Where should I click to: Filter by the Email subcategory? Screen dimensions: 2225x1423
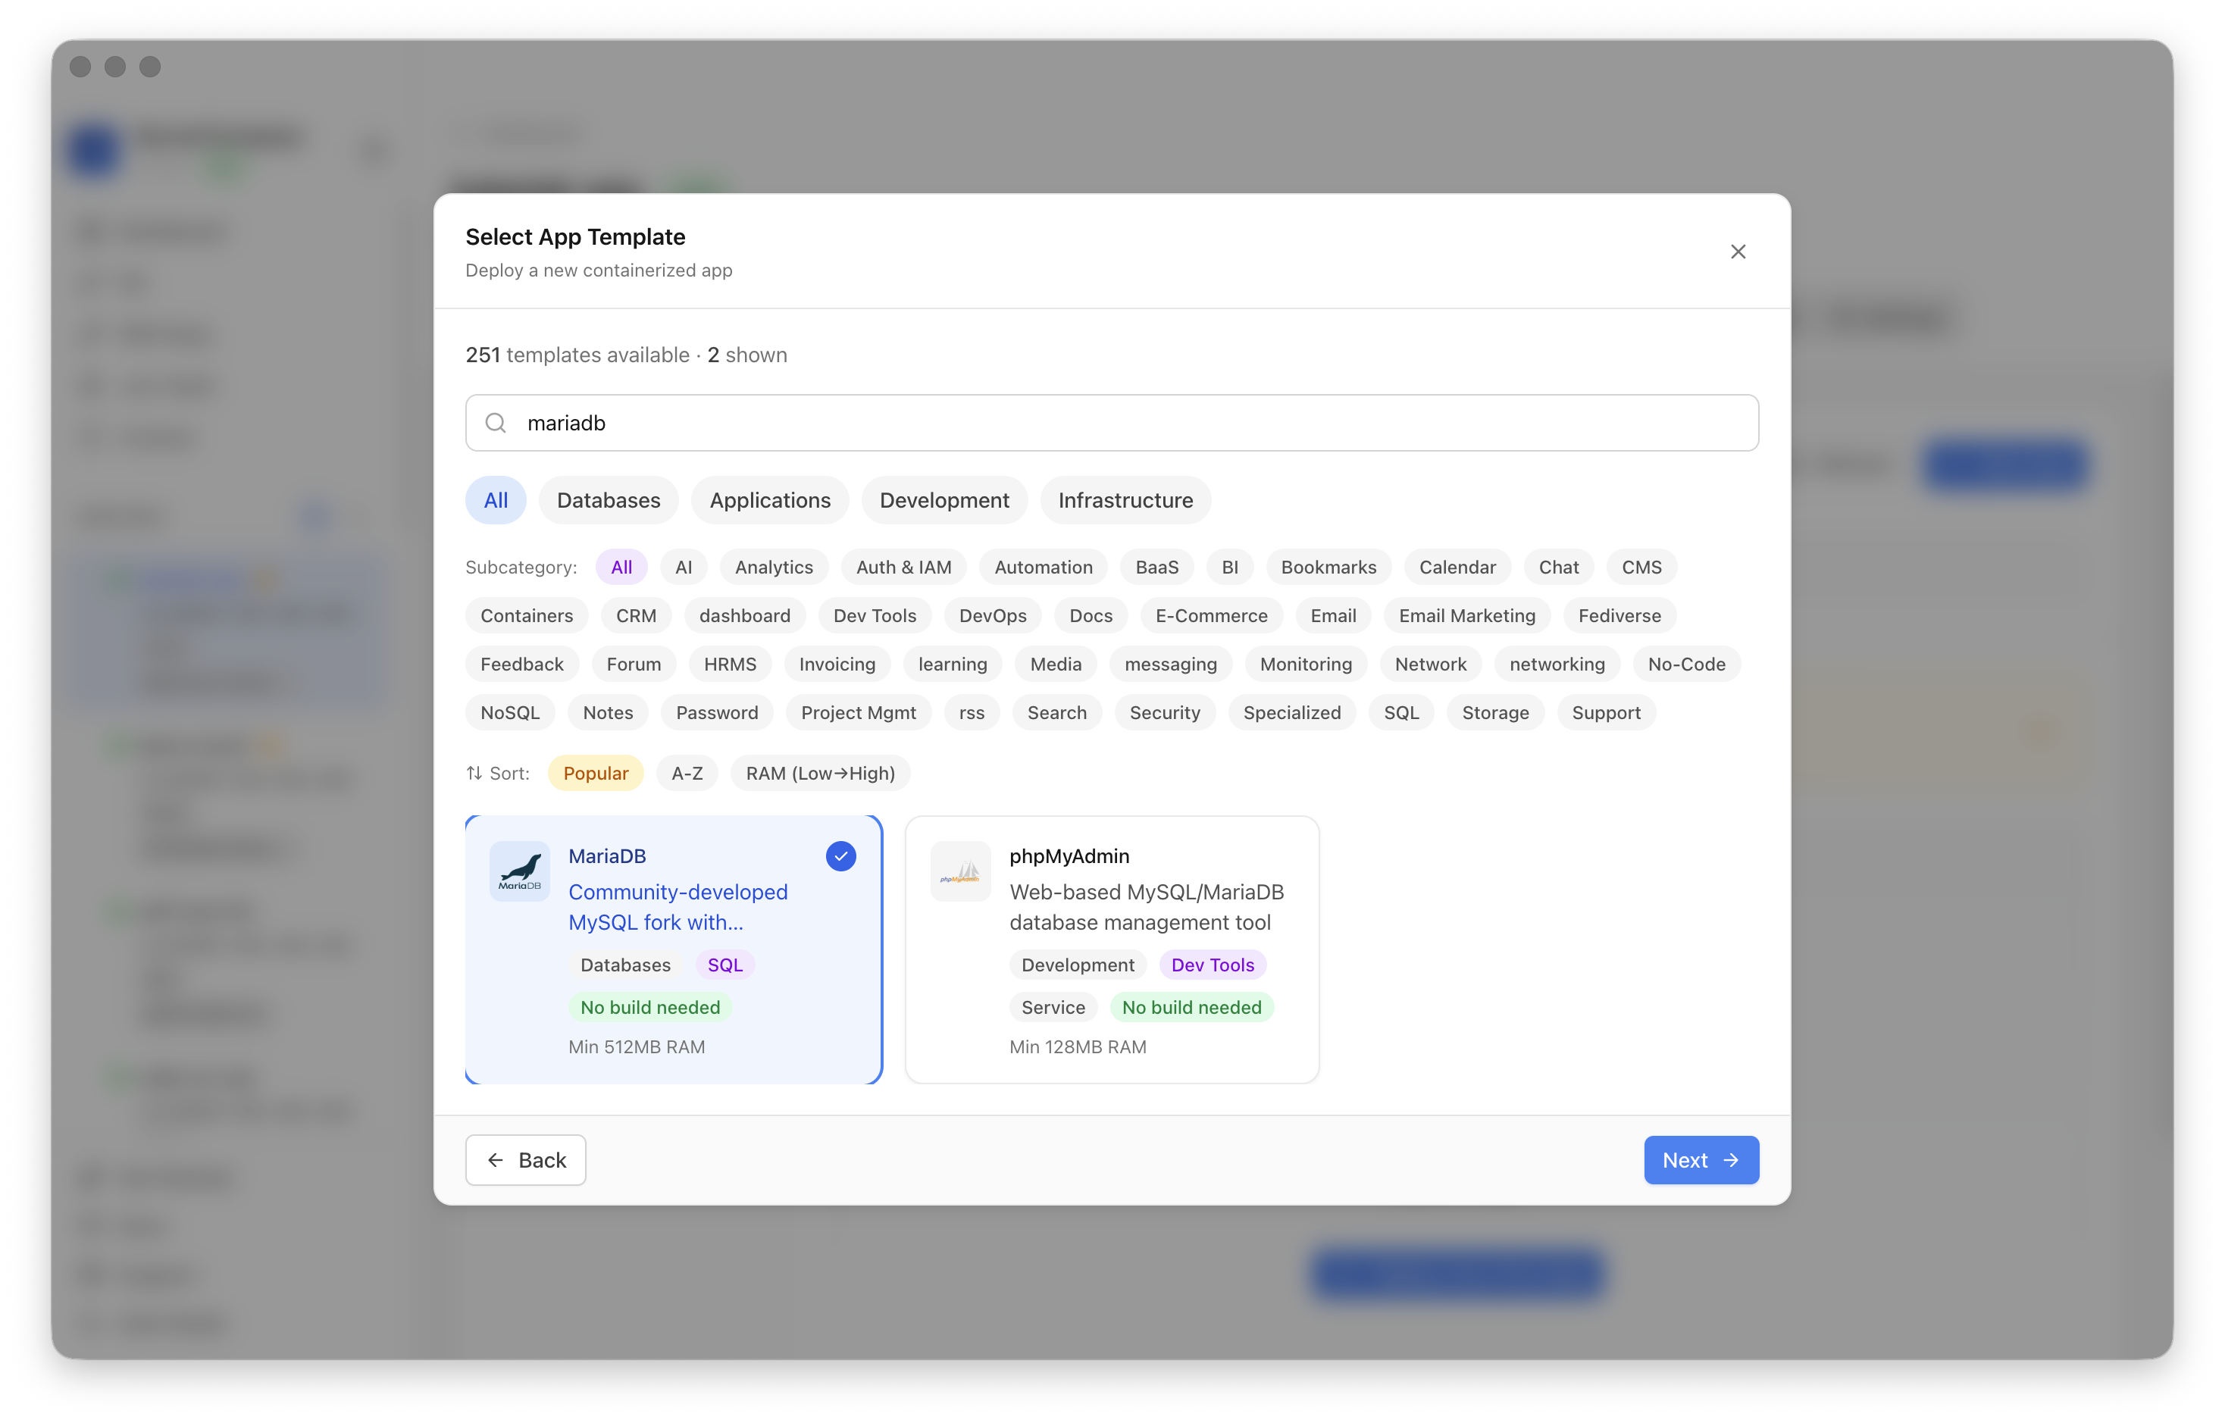[x=1333, y=615]
